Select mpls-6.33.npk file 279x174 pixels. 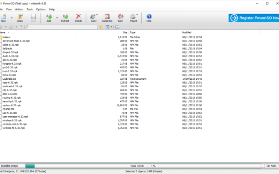click(x=10, y=82)
